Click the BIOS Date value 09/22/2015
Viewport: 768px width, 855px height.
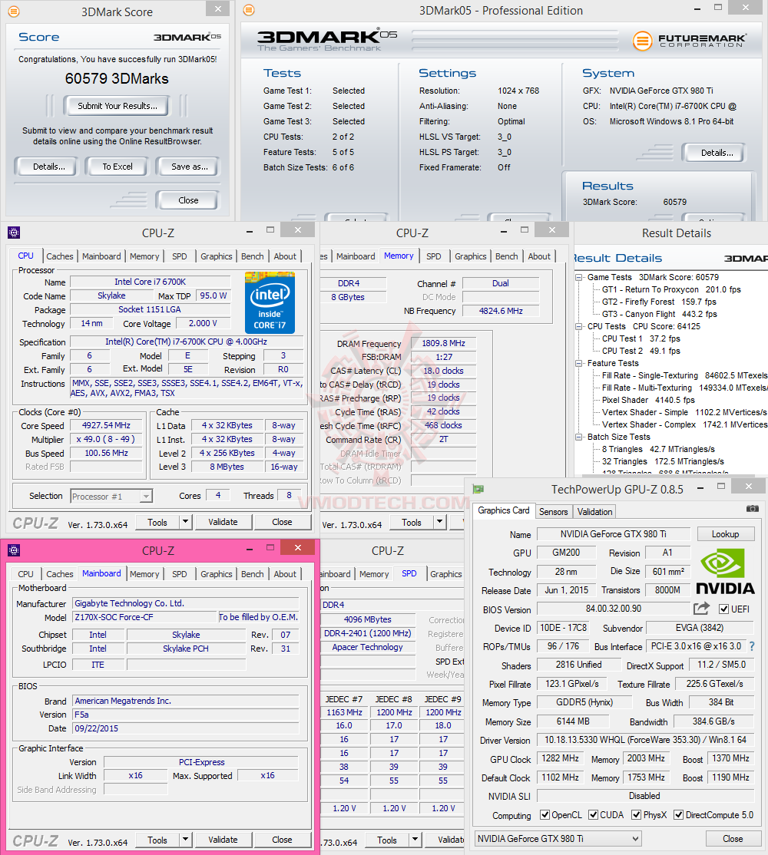pyautogui.click(x=185, y=728)
